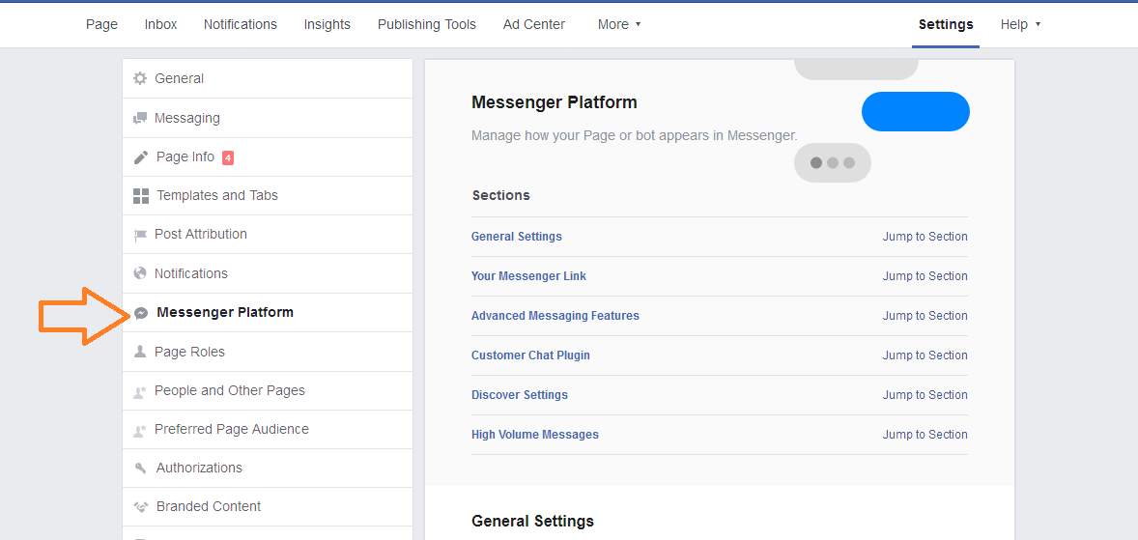Viewport: 1138px width, 540px height.
Task: Open Branded Content settings
Action: (268, 506)
